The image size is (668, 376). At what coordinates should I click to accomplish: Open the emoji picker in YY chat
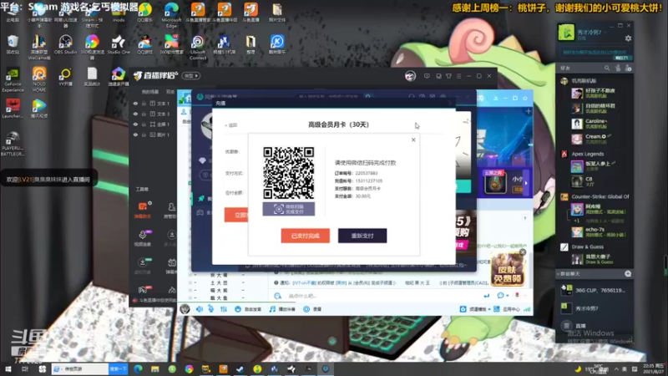point(500,296)
